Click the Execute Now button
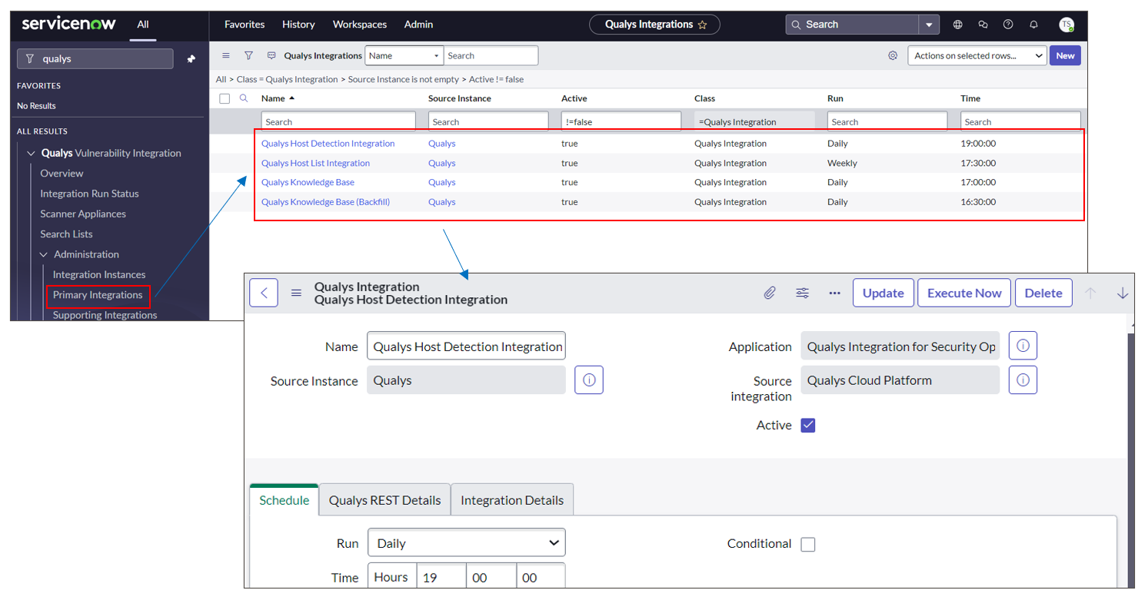The image size is (1148, 600). point(963,293)
